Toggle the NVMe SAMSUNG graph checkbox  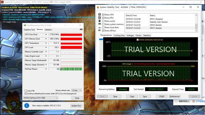pos(137,40)
